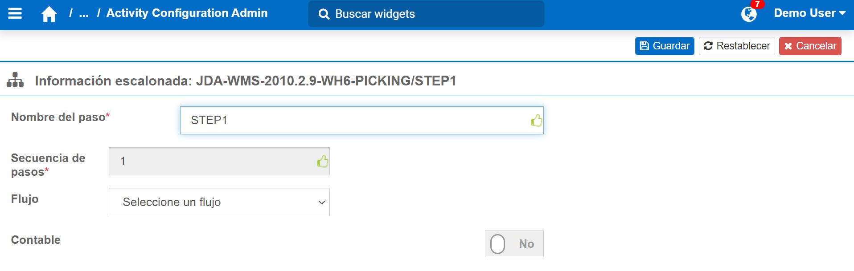Click the Guardar button
Screen dimensions: 854x271
tap(664, 46)
